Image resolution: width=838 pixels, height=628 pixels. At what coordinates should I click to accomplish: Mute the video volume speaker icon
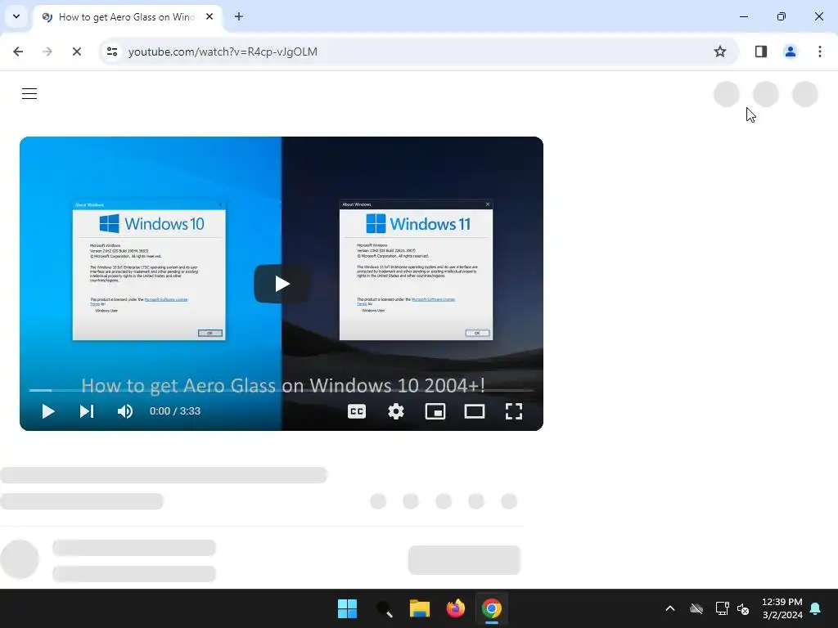click(125, 411)
